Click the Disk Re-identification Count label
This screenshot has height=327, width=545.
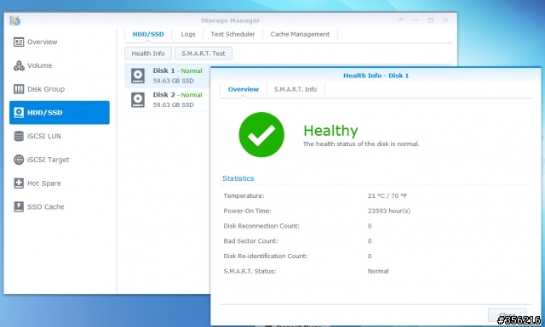click(266, 257)
